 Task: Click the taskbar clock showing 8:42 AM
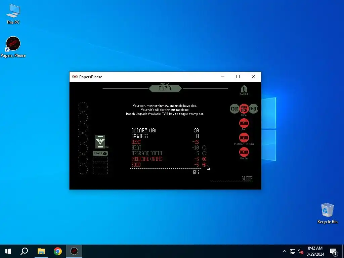pos(315,251)
